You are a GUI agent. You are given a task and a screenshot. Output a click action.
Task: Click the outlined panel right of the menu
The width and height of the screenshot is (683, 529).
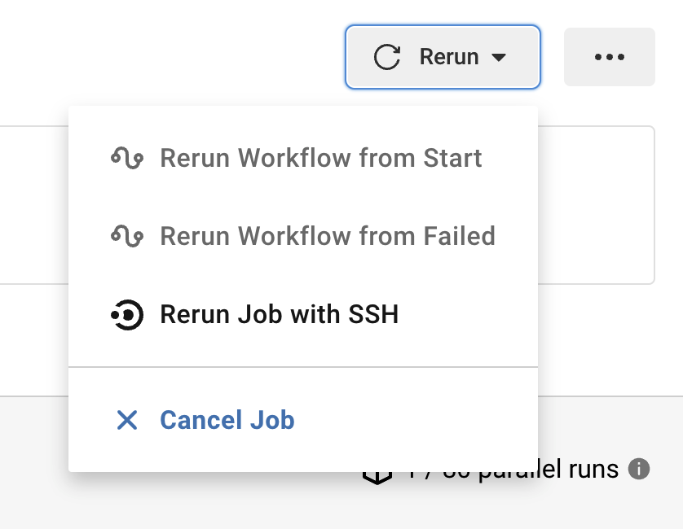click(x=597, y=203)
